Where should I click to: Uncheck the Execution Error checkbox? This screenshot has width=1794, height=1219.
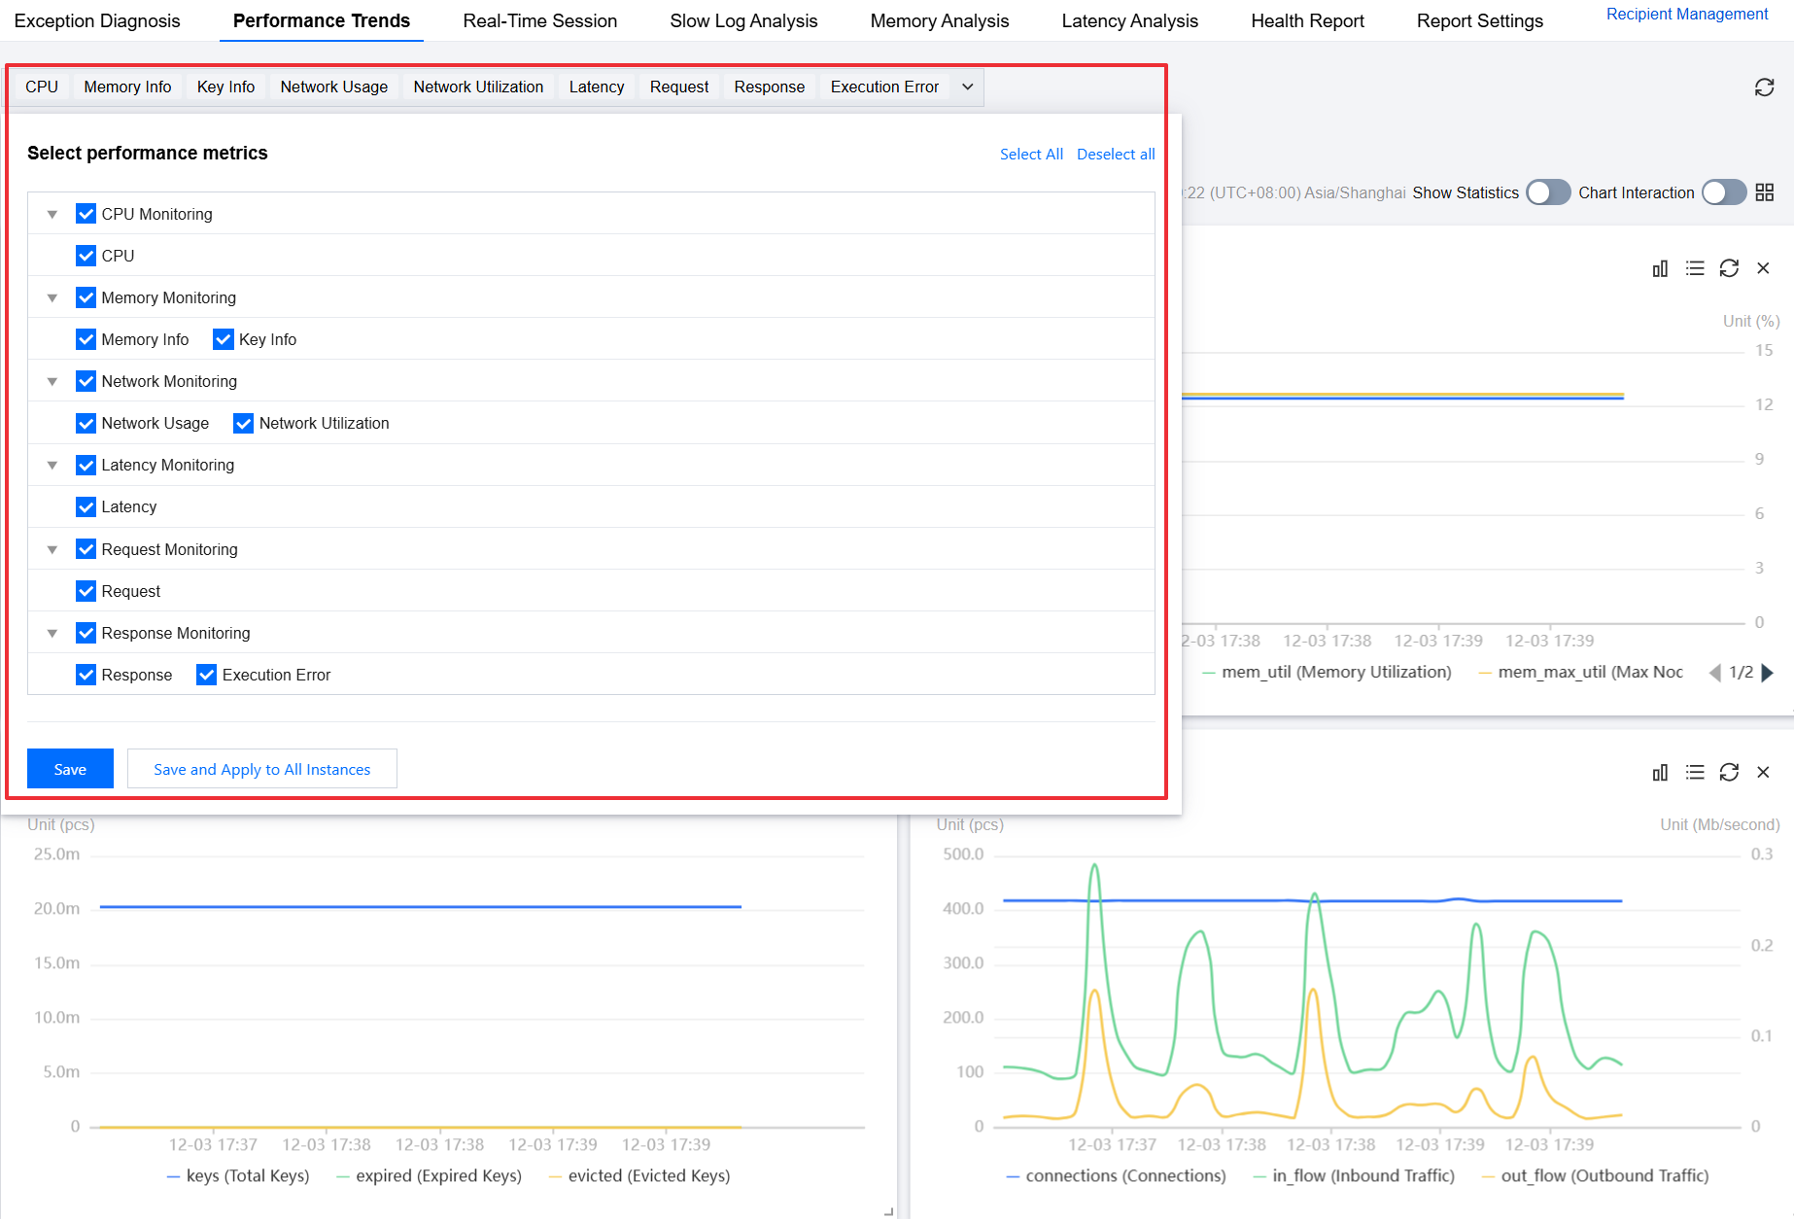tap(207, 675)
